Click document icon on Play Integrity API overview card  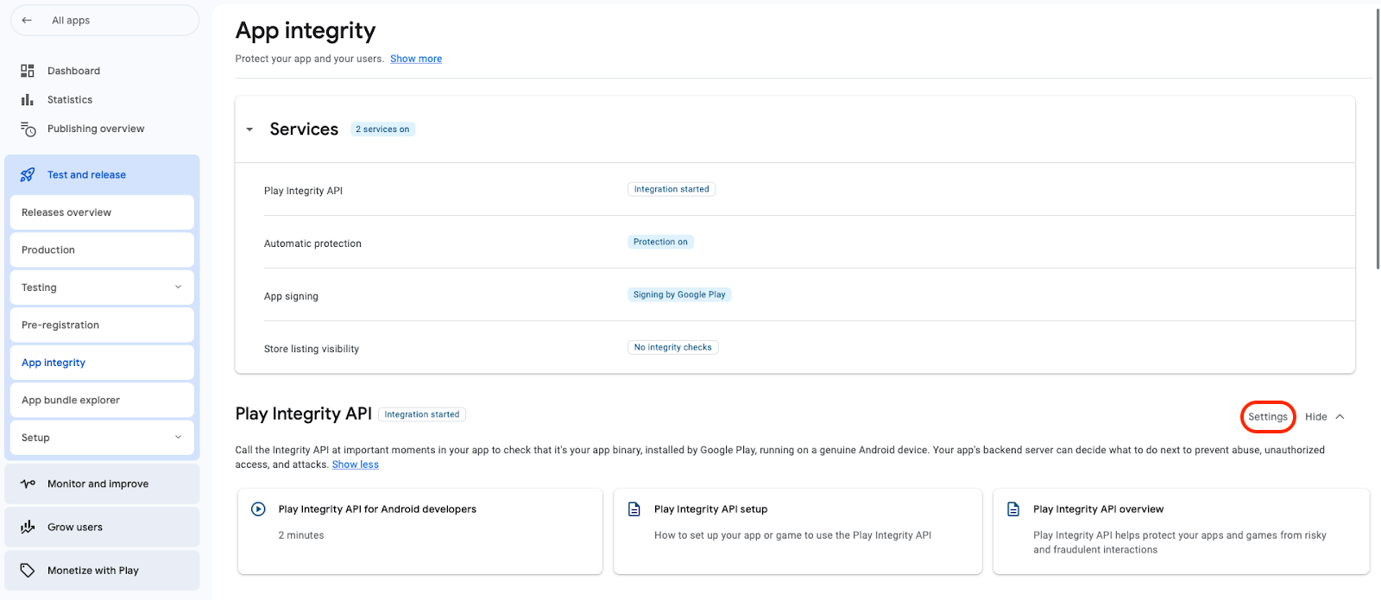tap(1013, 509)
